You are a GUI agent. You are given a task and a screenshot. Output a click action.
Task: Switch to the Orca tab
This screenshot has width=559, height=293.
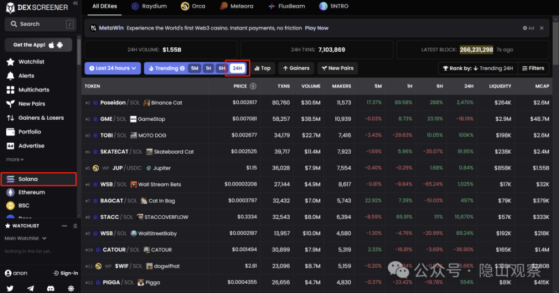(x=193, y=6)
